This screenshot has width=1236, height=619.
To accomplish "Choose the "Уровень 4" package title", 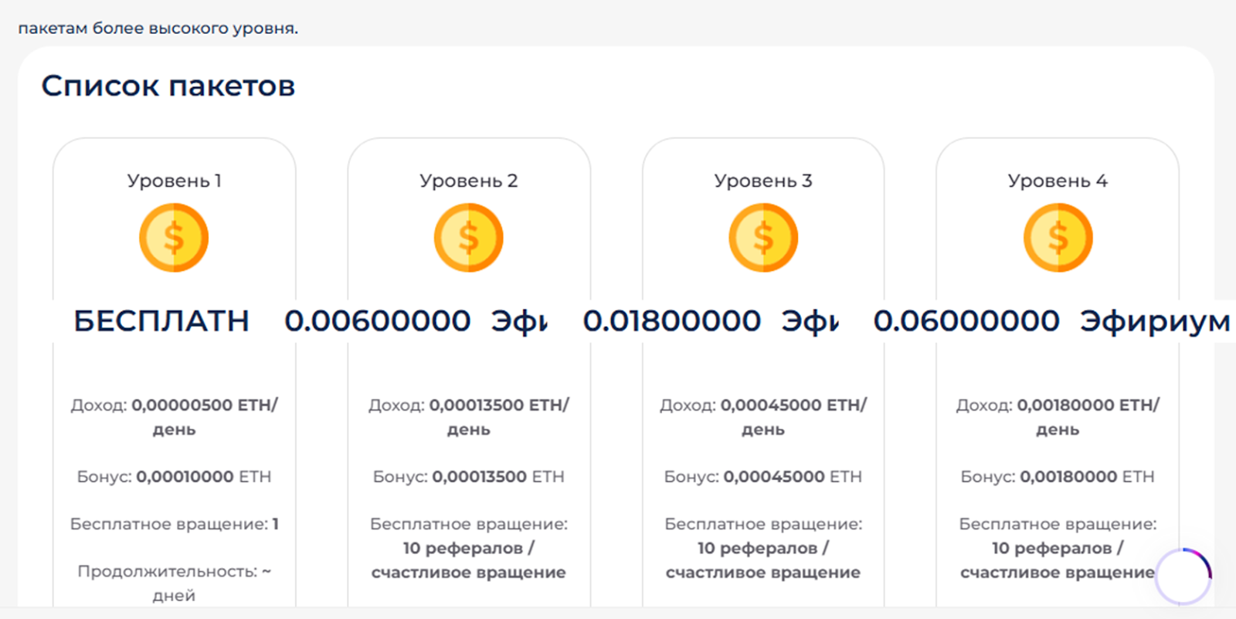I will [x=1058, y=181].
